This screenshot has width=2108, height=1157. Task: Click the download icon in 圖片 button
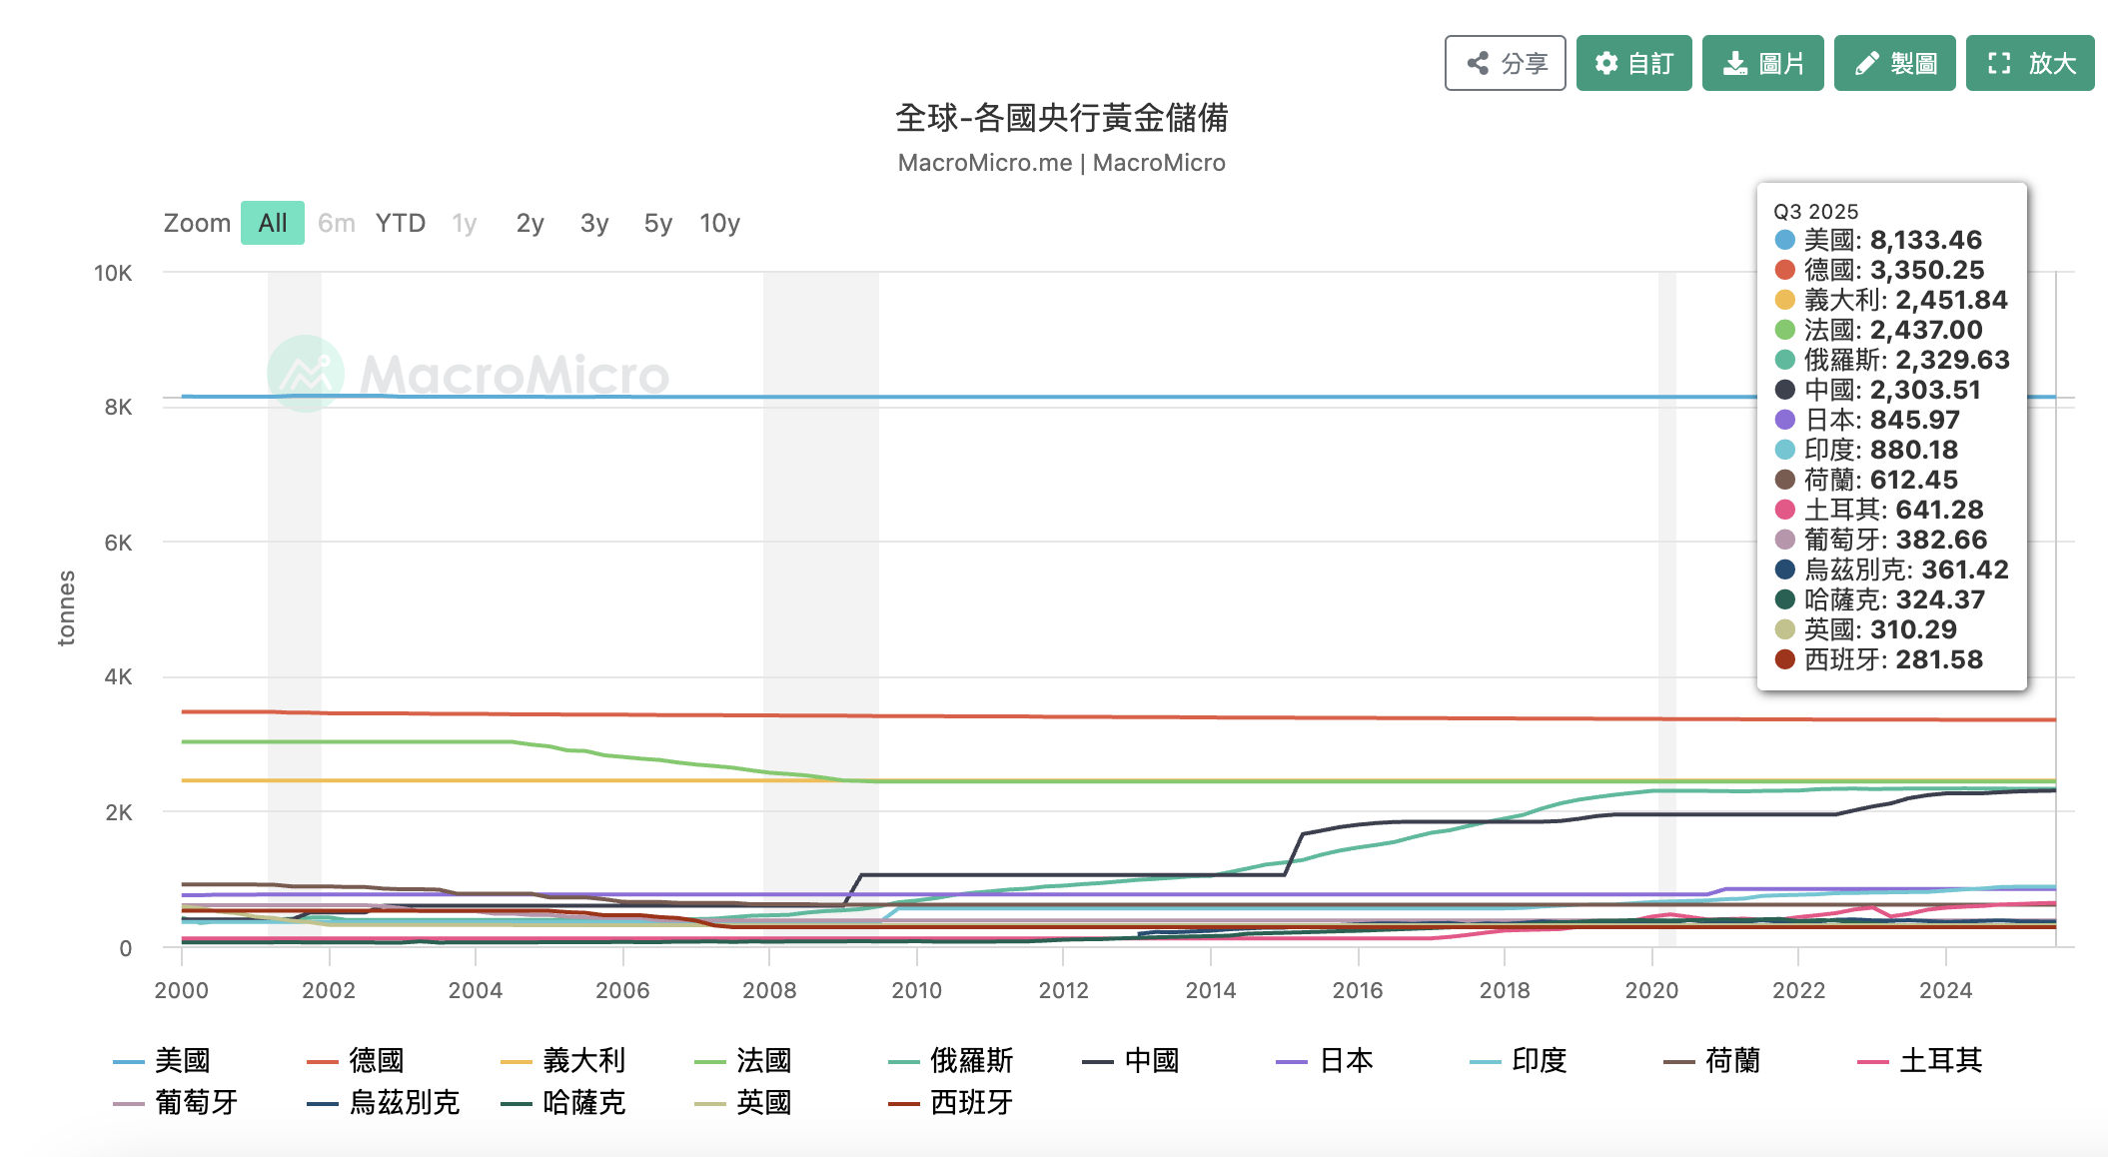tap(1735, 63)
